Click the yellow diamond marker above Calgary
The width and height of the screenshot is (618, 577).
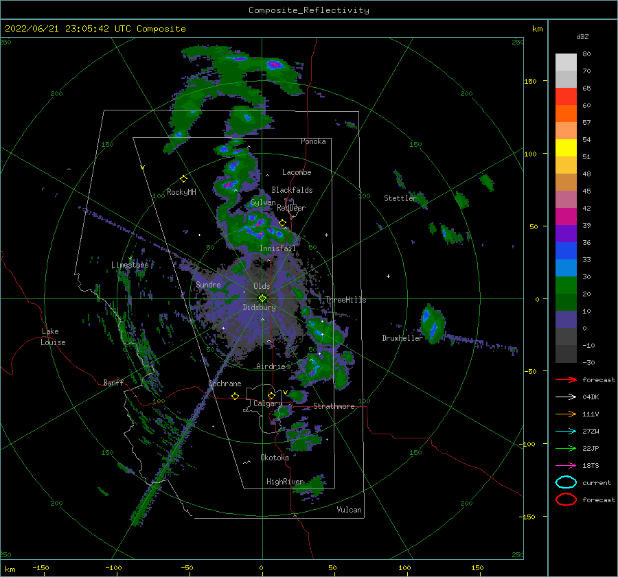(x=271, y=395)
